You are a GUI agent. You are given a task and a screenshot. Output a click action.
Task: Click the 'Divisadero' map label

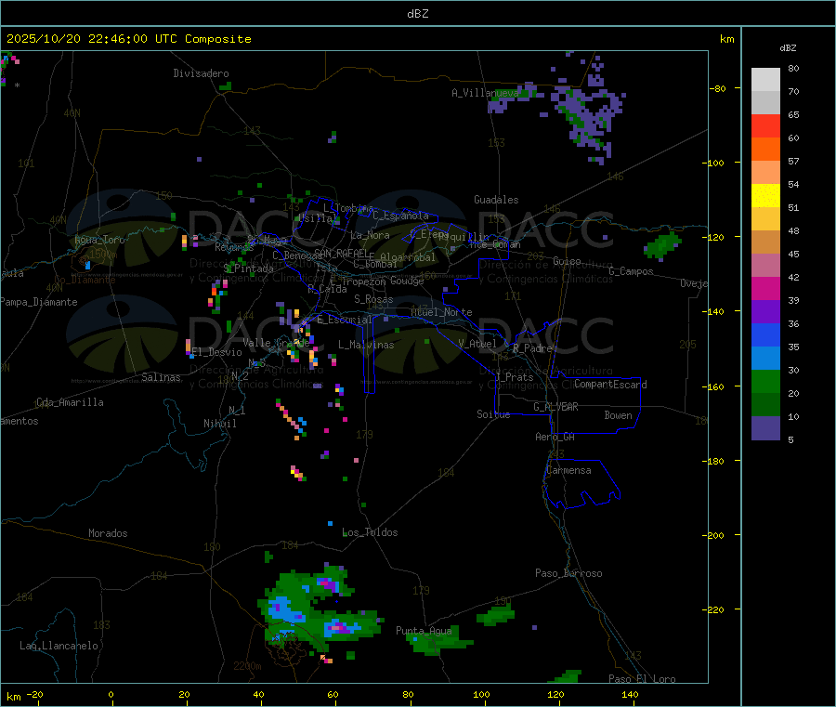(x=201, y=73)
